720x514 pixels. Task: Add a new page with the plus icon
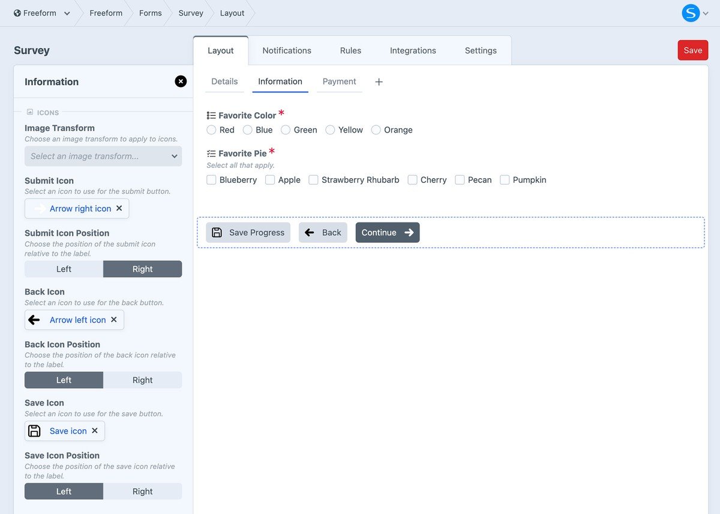pyautogui.click(x=379, y=82)
